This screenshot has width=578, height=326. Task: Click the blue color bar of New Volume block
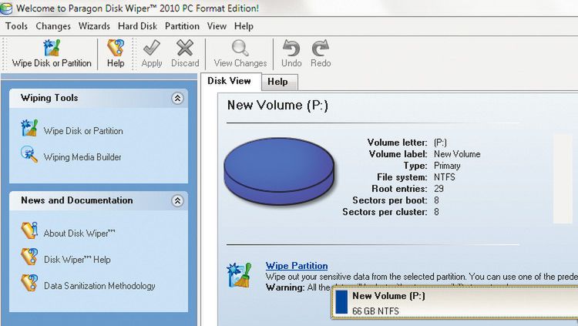pyautogui.click(x=341, y=302)
